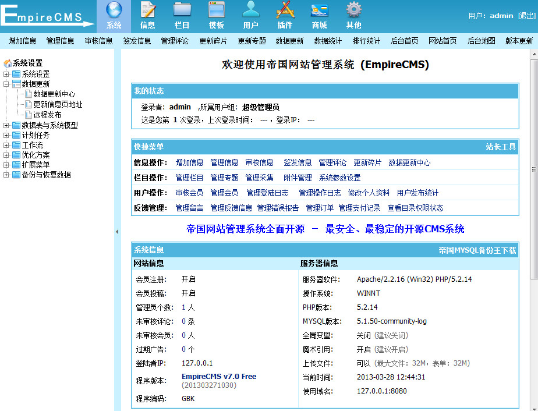Expand the 数据表与系统模型 node
This screenshot has height=411, width=538.
click(x=6, y=125)
